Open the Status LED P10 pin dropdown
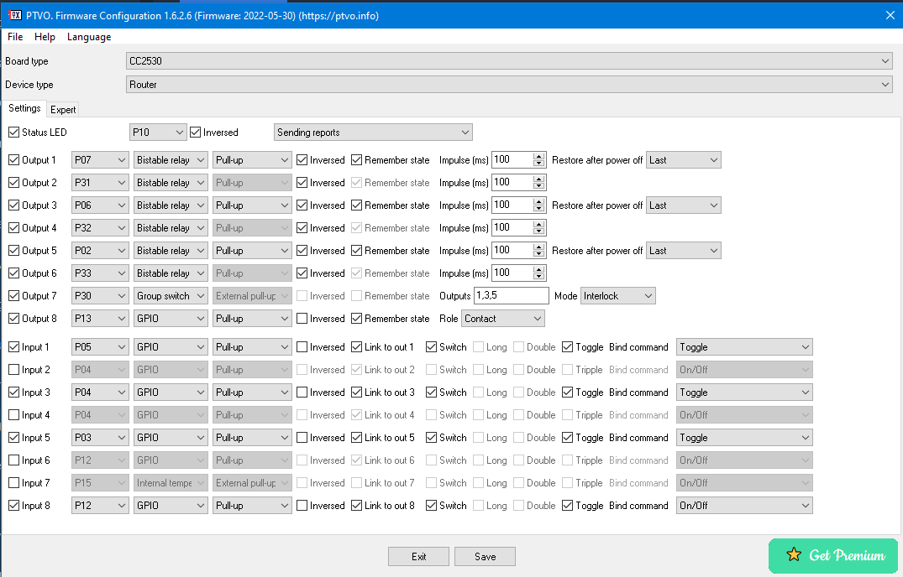The image size is (903, 577). click(x=158, y=133)
